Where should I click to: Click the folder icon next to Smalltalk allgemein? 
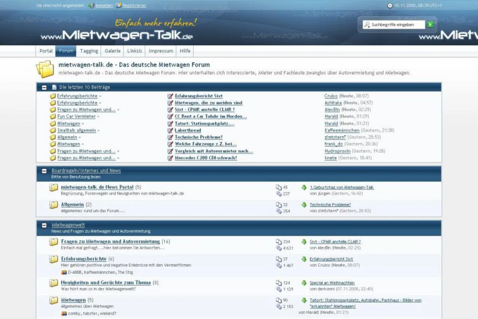coord(53,130)
